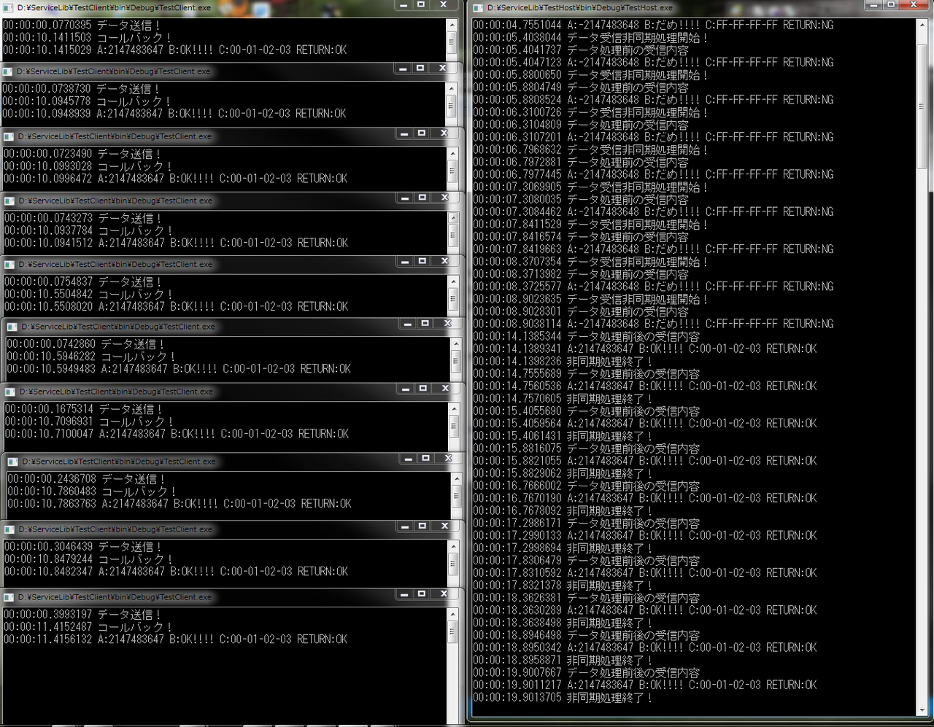The image size is (934, 727).
Task: Click TestClient log line starting 00:00:11.4156132
Action: pos(176,639)
